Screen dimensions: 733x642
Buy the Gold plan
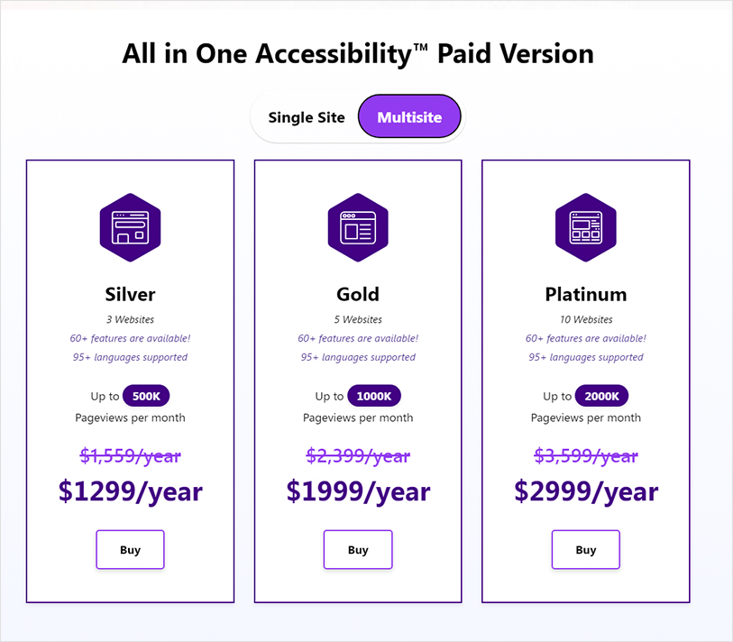[358, 549]
